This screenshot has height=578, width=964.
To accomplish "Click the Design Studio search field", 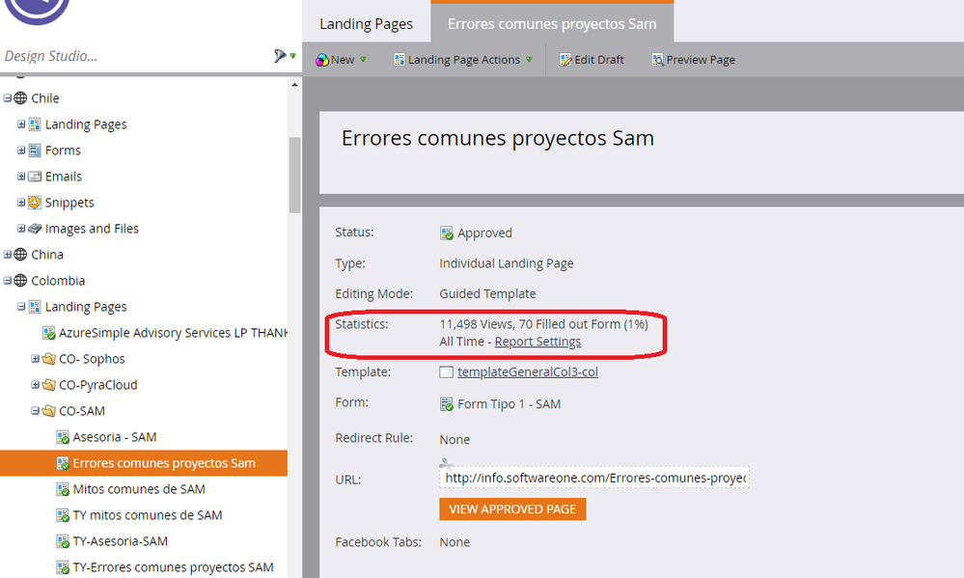I will (135, 56).
